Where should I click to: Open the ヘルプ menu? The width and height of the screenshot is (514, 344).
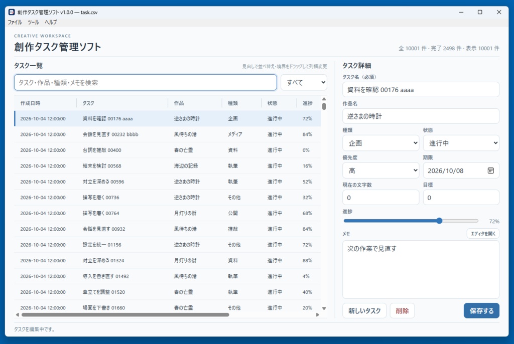coord(51,22)
